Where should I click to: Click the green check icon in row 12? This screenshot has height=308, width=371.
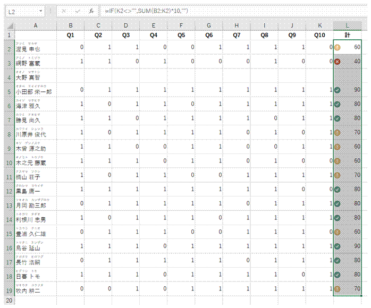(338, 190)
